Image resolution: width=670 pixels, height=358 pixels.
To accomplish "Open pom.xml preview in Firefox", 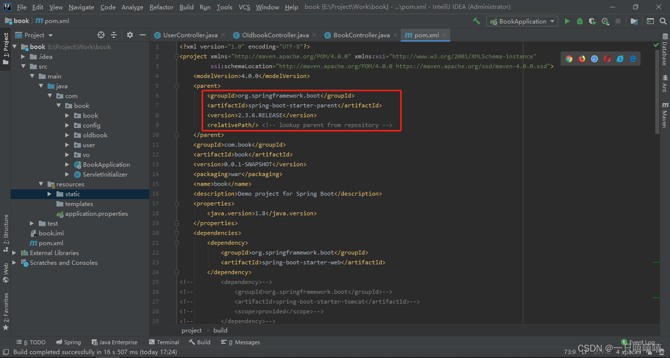I will (582, 59).
